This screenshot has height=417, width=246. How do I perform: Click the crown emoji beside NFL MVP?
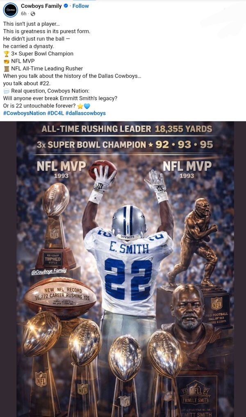[7, 61]
